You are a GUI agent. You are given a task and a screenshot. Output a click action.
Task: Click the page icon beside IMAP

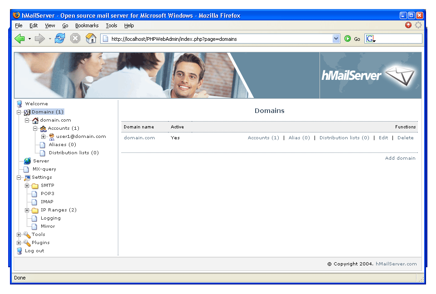click(x=34, y=202)
